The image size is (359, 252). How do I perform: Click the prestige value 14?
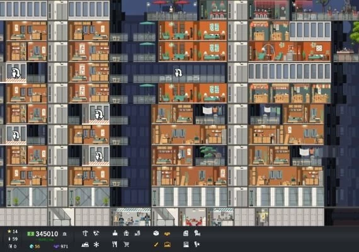pyautogui.click(x=15, y=232)
